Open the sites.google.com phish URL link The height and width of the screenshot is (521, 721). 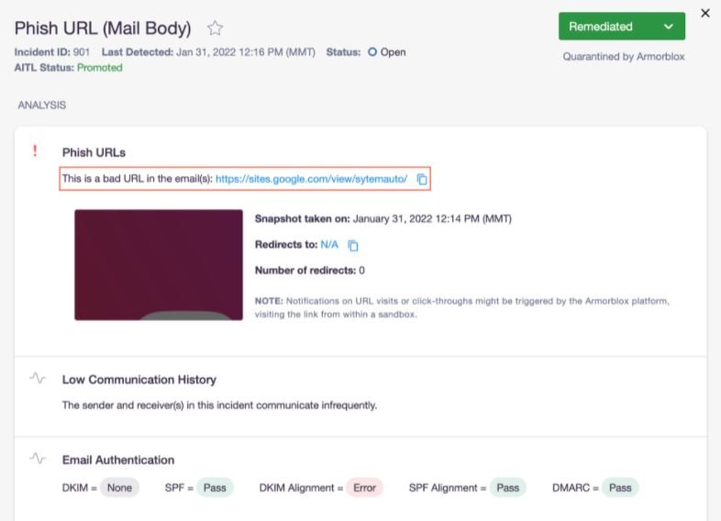311,179
